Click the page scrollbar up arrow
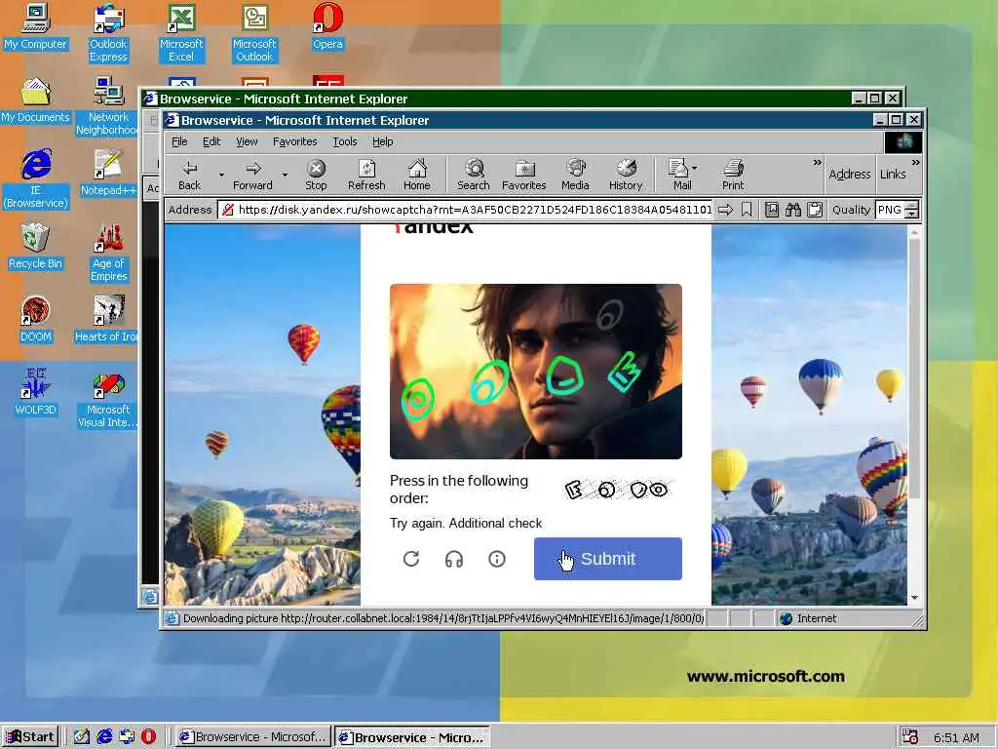998x749 pixels. coord(914,232)
